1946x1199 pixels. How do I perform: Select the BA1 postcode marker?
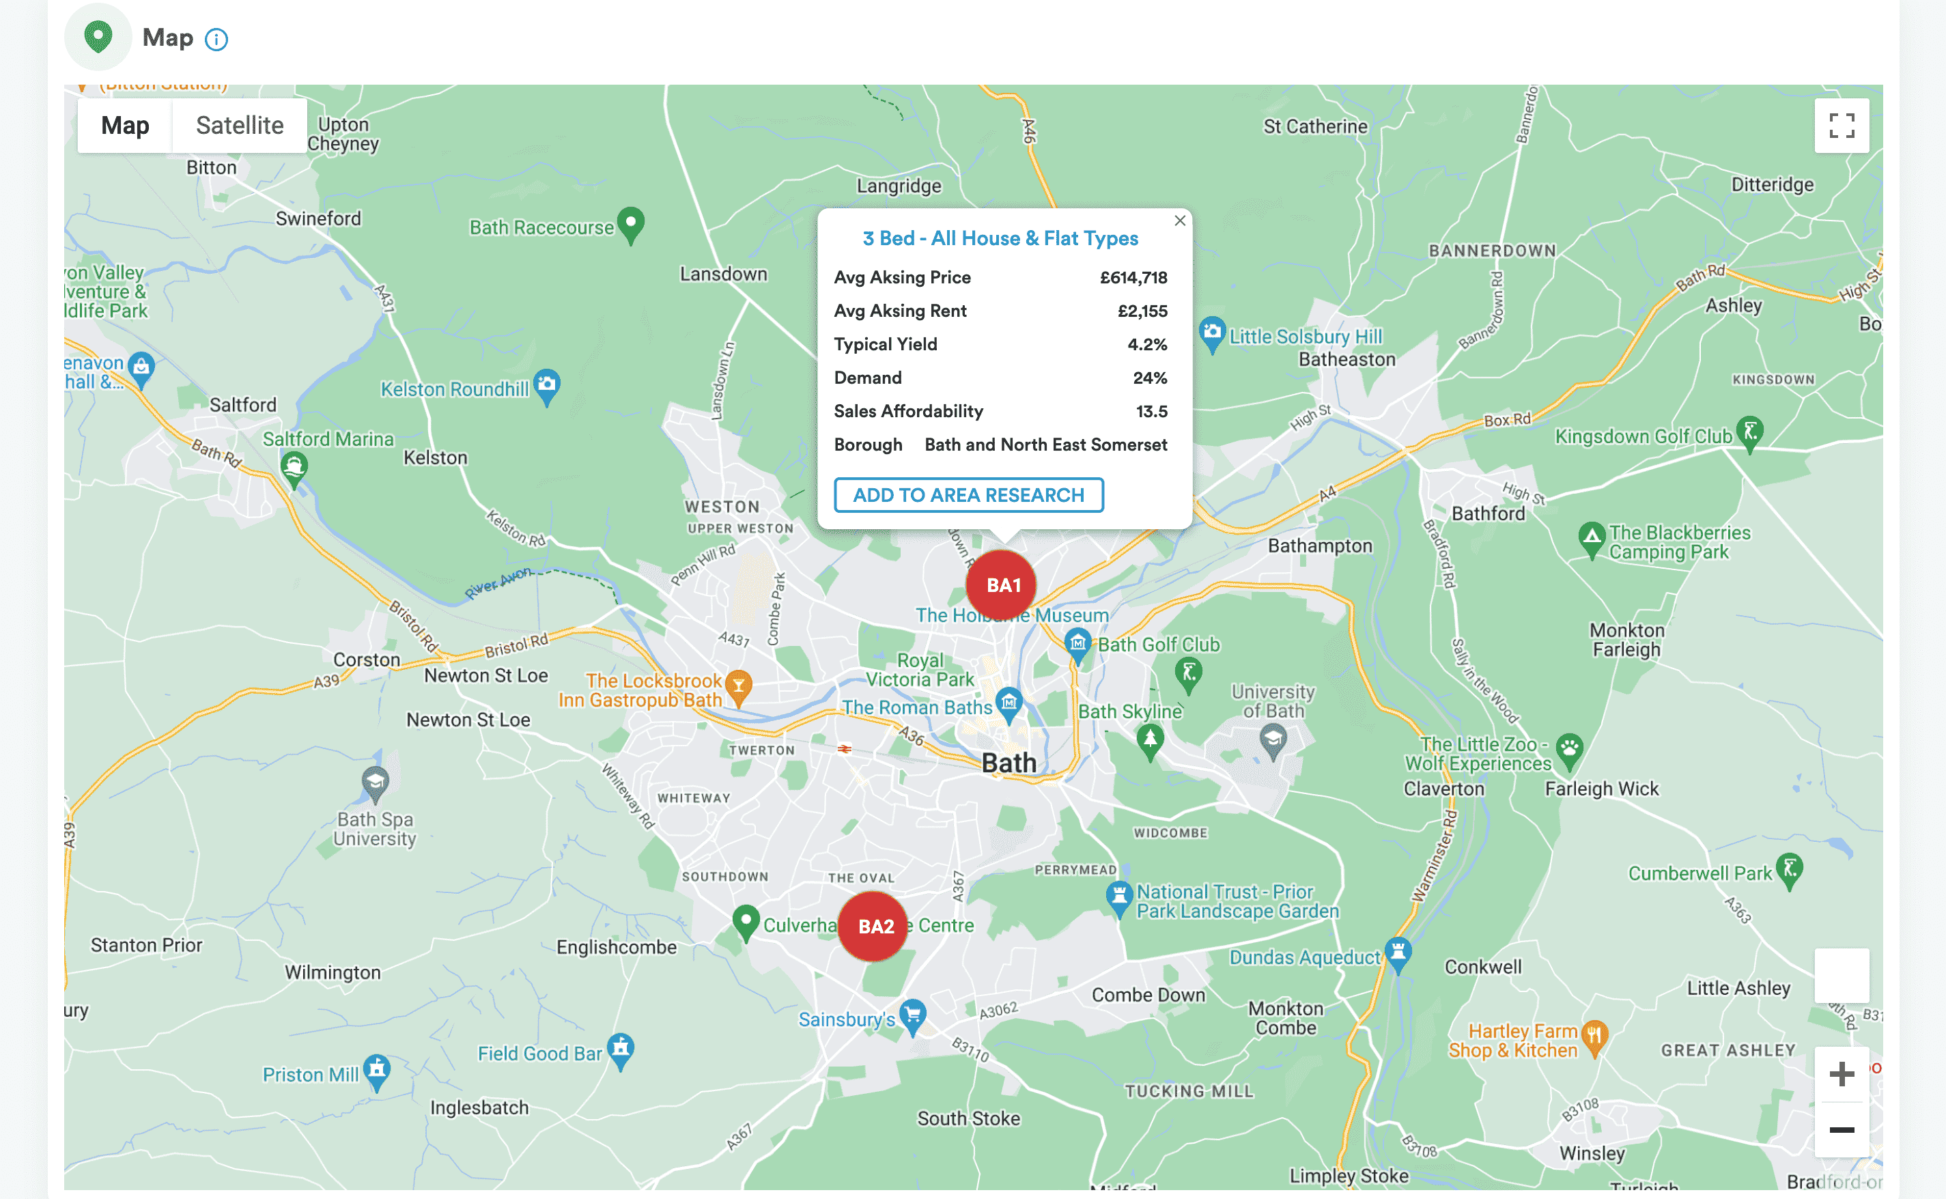click(1002, 585)
